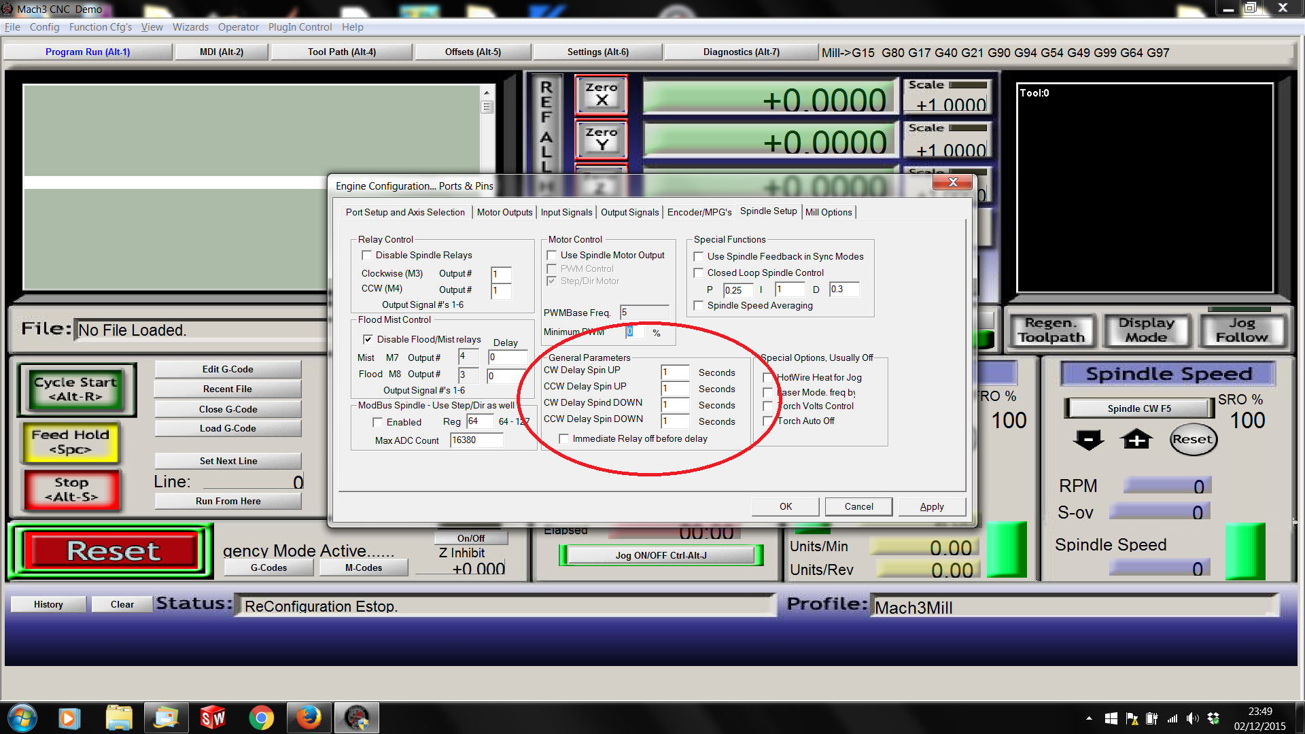Uncheck Disable Flood/Mist relays
Image resolution: width=1305 pixels, height=734 pixels.
[368, 339]
